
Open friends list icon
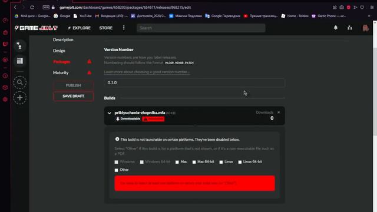pyautogui.click(x=350, y=28)
